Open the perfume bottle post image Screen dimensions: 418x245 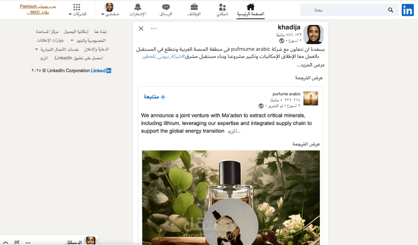[x=231, y=197]
